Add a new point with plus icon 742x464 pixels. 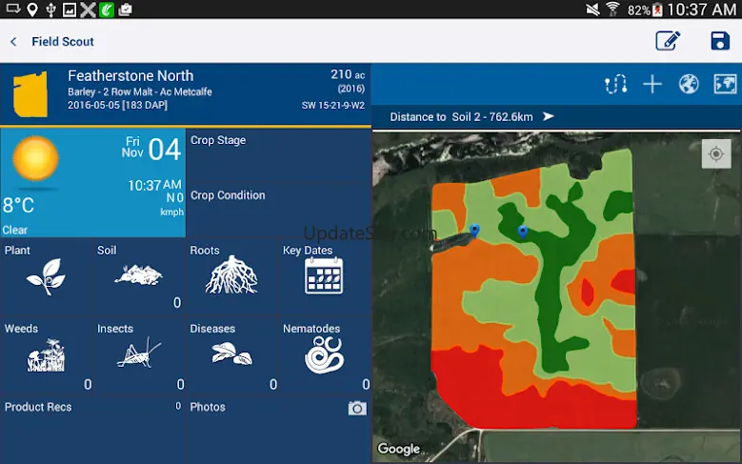(652, 84)
